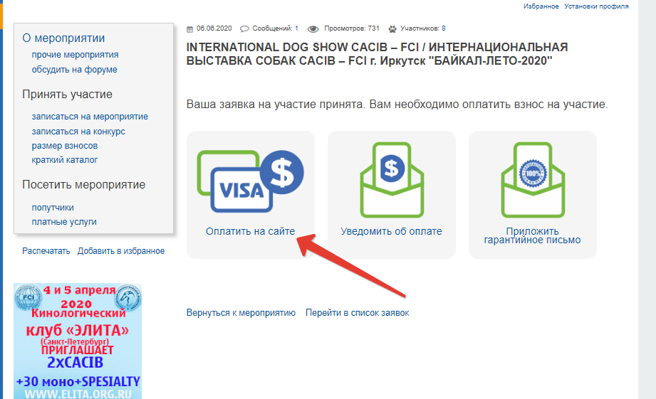656x399 pixels.
Task: Select 'обсудить на форуме' in sidebar
Action: tap(74, 70)
